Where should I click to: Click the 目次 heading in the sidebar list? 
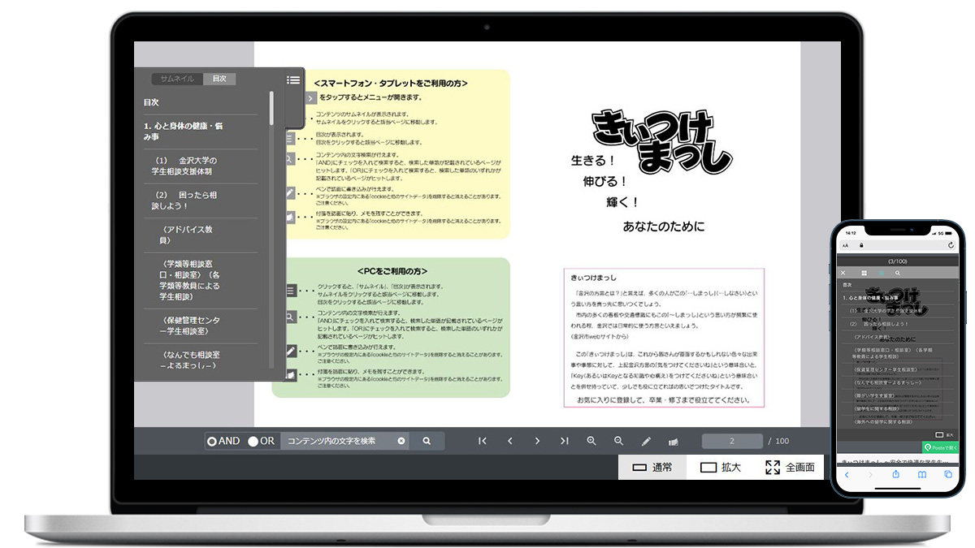[x=151, y=102]
